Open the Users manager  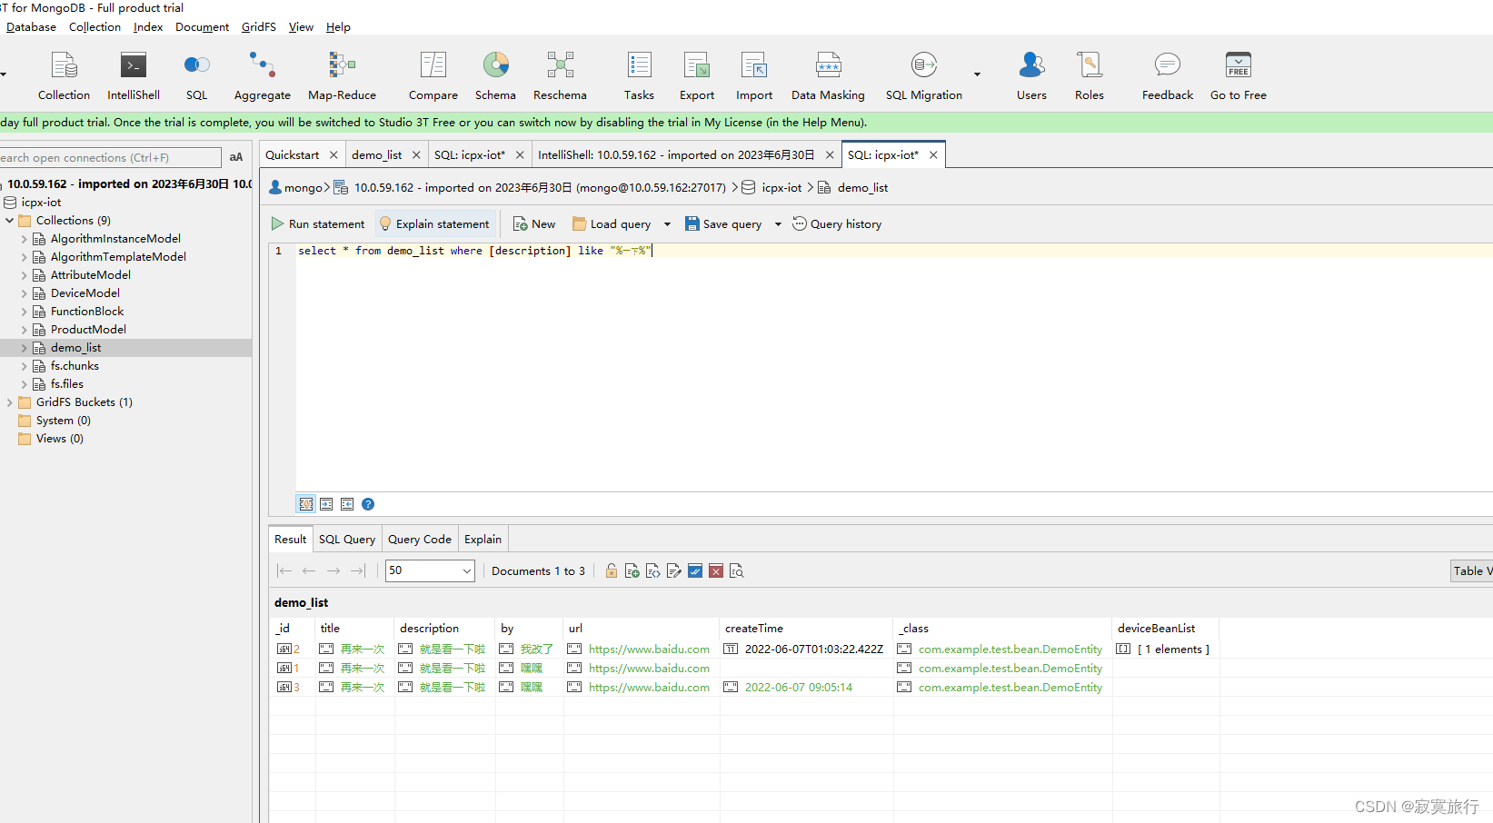point(1031,76)
